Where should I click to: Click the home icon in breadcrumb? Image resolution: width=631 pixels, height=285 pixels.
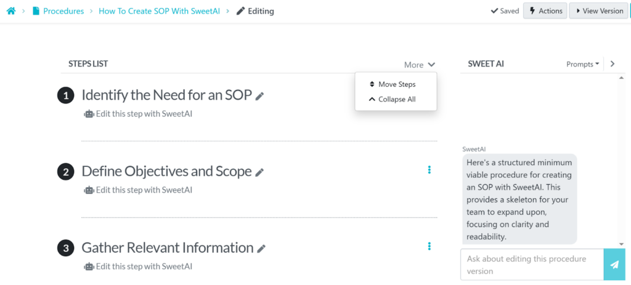click(10, 11)
